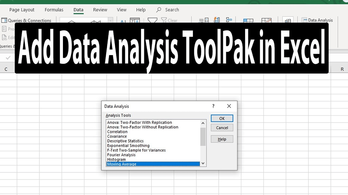Open the Data Validation tool
The height and width of the screenshot is (195, 348).
(229, 20)
